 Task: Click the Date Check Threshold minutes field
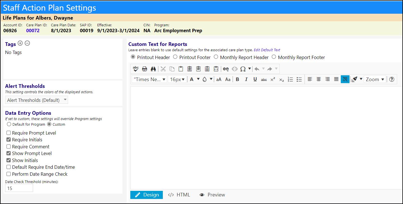coord(19,188)
